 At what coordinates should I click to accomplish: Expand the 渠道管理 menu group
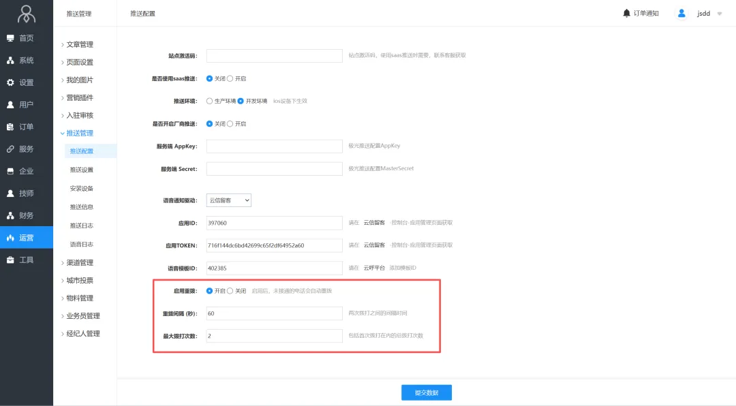coord(79,262)
